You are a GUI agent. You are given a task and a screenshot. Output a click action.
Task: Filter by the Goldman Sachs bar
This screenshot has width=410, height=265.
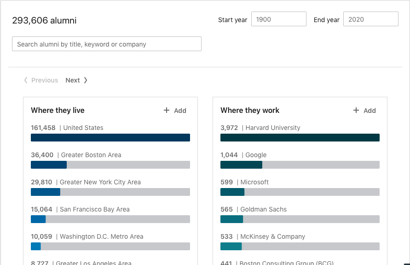tap(300, 219)
